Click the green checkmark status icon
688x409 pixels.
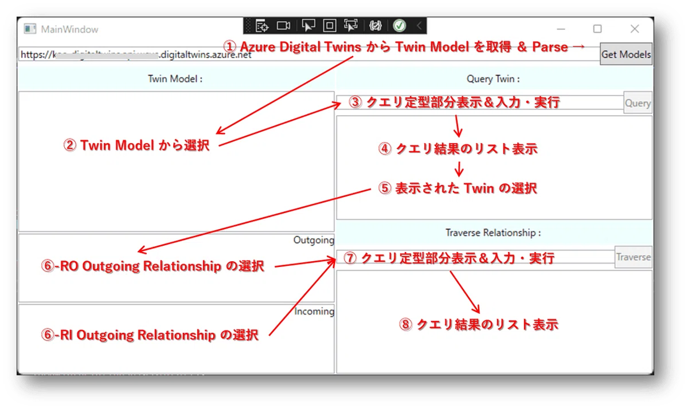click(400, 26)
